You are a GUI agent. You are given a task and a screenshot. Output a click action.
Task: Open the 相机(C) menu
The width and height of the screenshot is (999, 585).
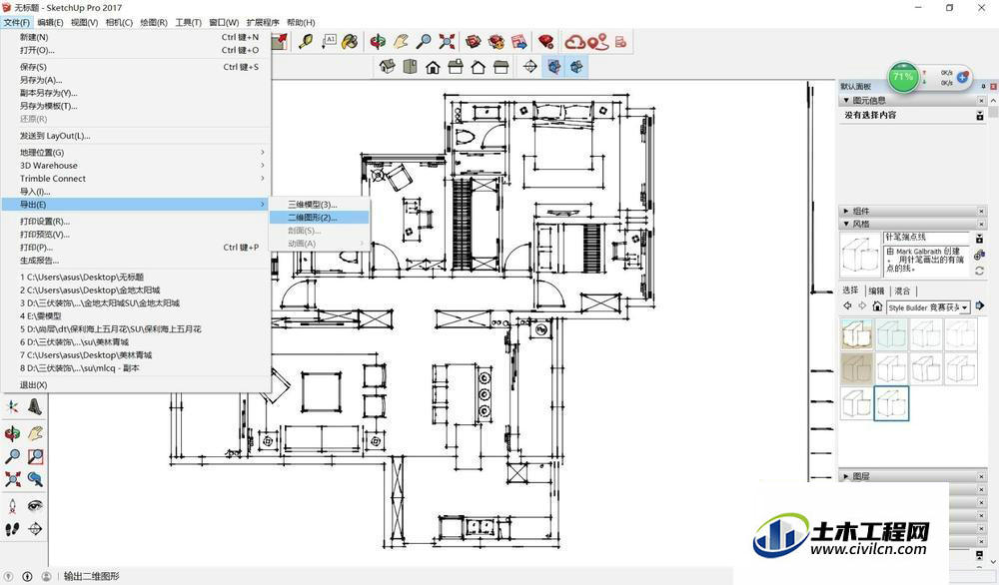[x=119, y=22]
